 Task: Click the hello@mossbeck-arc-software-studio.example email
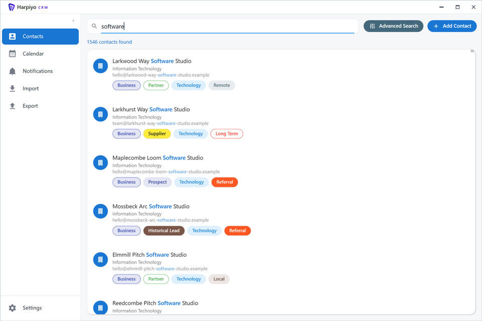coord(161,220)
